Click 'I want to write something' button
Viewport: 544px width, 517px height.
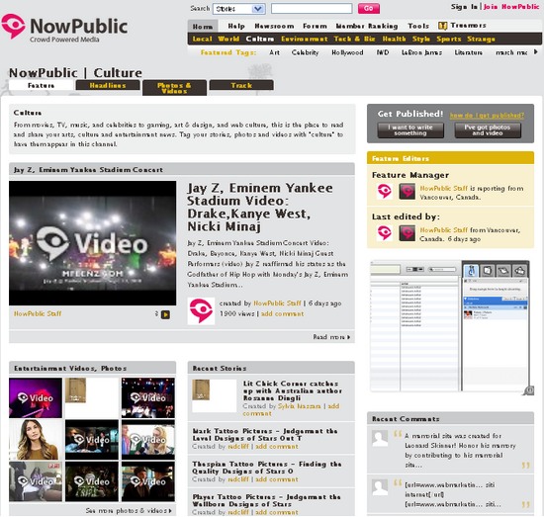click(x=410, y=130)
